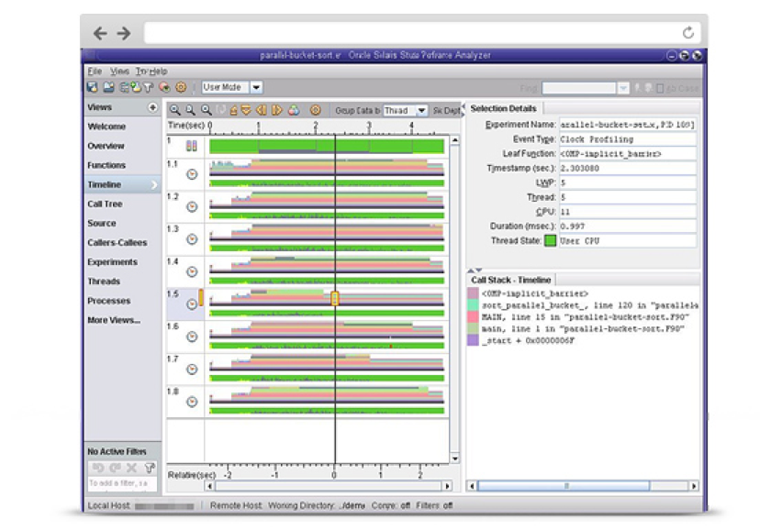
Task: Click the Save experiment icon in the main toolbar
Action: (x=91, y=87)
